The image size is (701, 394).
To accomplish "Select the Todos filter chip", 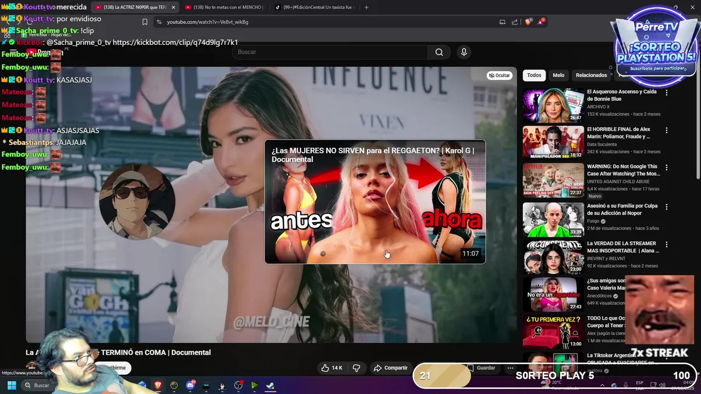I will tap(534, 76).
